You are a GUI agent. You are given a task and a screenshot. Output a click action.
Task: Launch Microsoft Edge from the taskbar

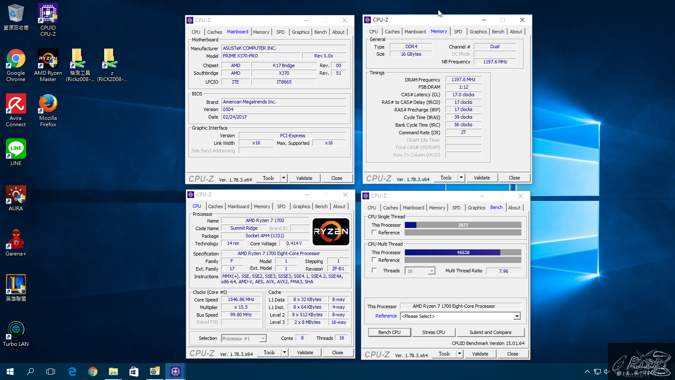pos(73,372)
